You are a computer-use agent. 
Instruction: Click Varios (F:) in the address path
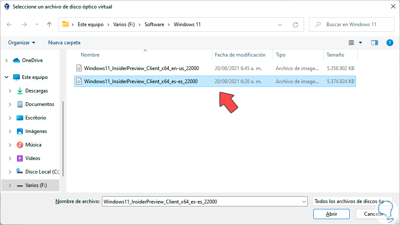(124, 24)
